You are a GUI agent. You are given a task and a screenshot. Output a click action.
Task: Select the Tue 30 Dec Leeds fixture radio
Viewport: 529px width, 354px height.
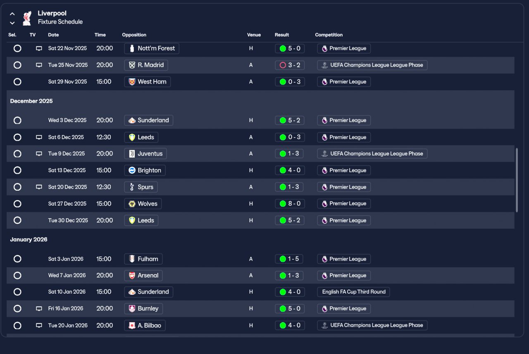[17, 220]
